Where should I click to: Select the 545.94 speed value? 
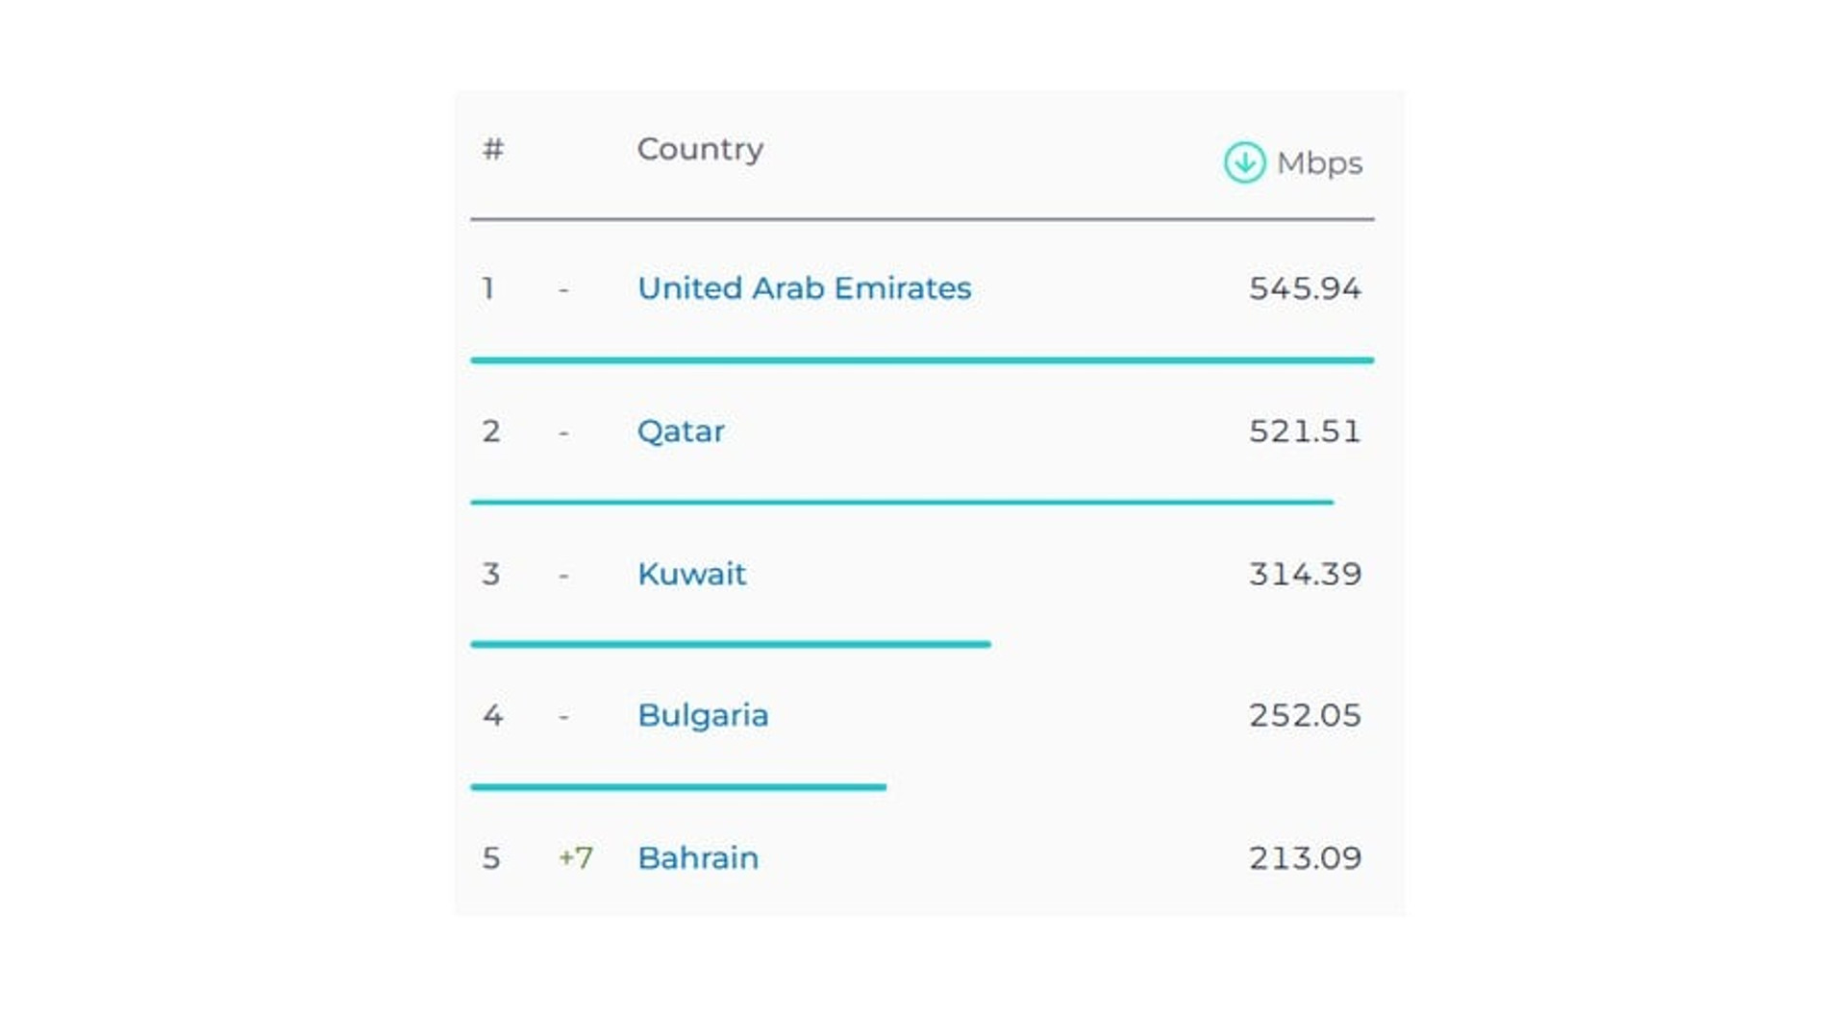(1305, 288)
